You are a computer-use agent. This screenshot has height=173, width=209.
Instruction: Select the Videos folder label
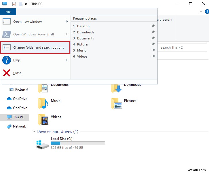(x=56, y=117)
